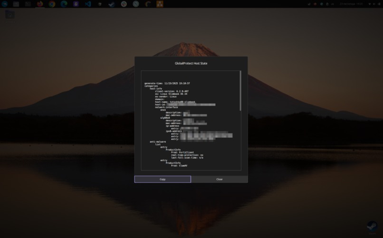The image size is (383, 238).
Task: Click the 'Prod: FortiClient' line
Action: (x=182, y=153)
